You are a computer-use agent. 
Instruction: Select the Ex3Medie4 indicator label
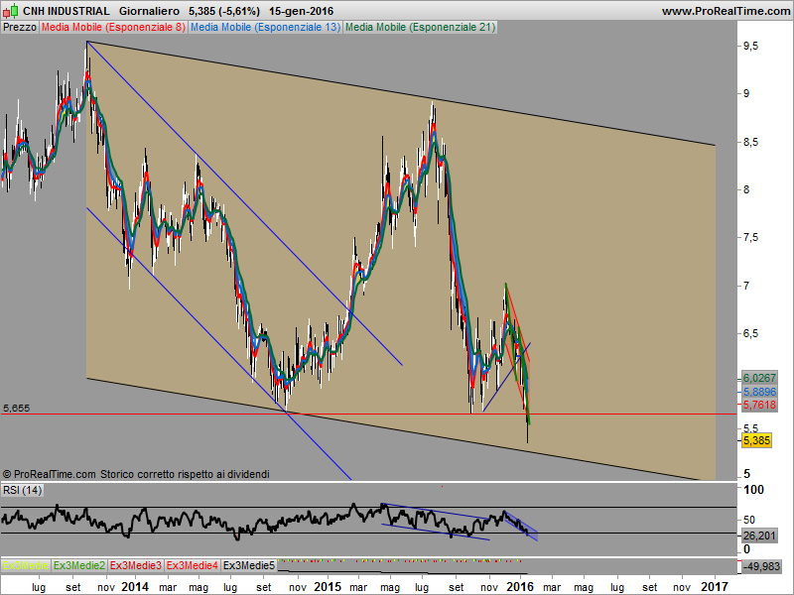point(193,565)
